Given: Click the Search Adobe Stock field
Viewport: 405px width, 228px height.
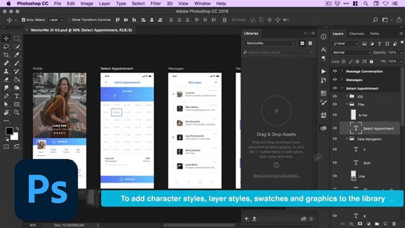Looking at the screenshot, I should coord(277,52).
